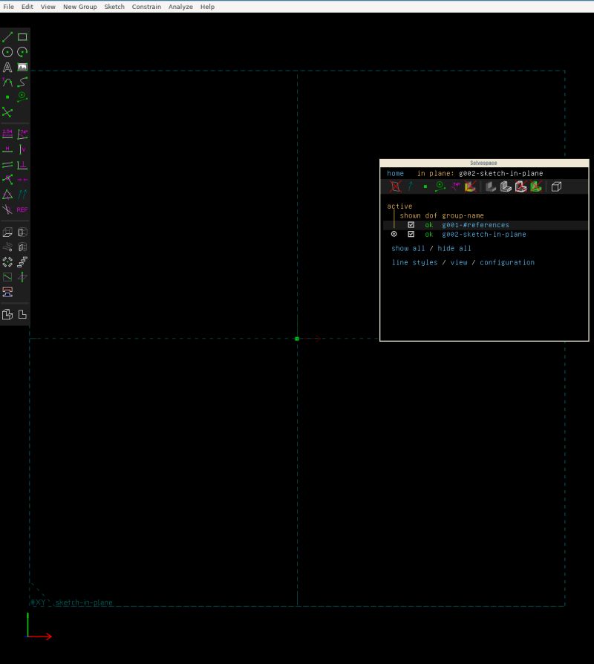Select the Rectangle tool
Image resolution: width=594 pixels, height=664 pixels.
click(22, 37)
